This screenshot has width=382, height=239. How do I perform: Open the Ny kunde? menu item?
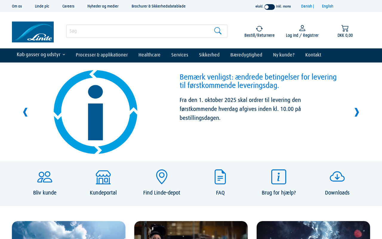click(284, 55)
